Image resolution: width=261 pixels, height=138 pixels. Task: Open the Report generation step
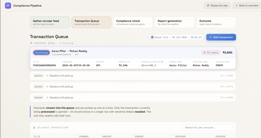pyautogui.click(x=175, y=22)
